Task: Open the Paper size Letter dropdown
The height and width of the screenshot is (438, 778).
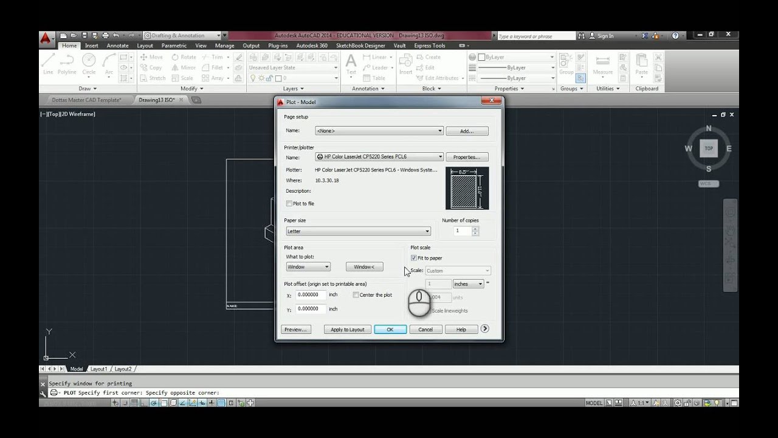Action: coord(359,231)
